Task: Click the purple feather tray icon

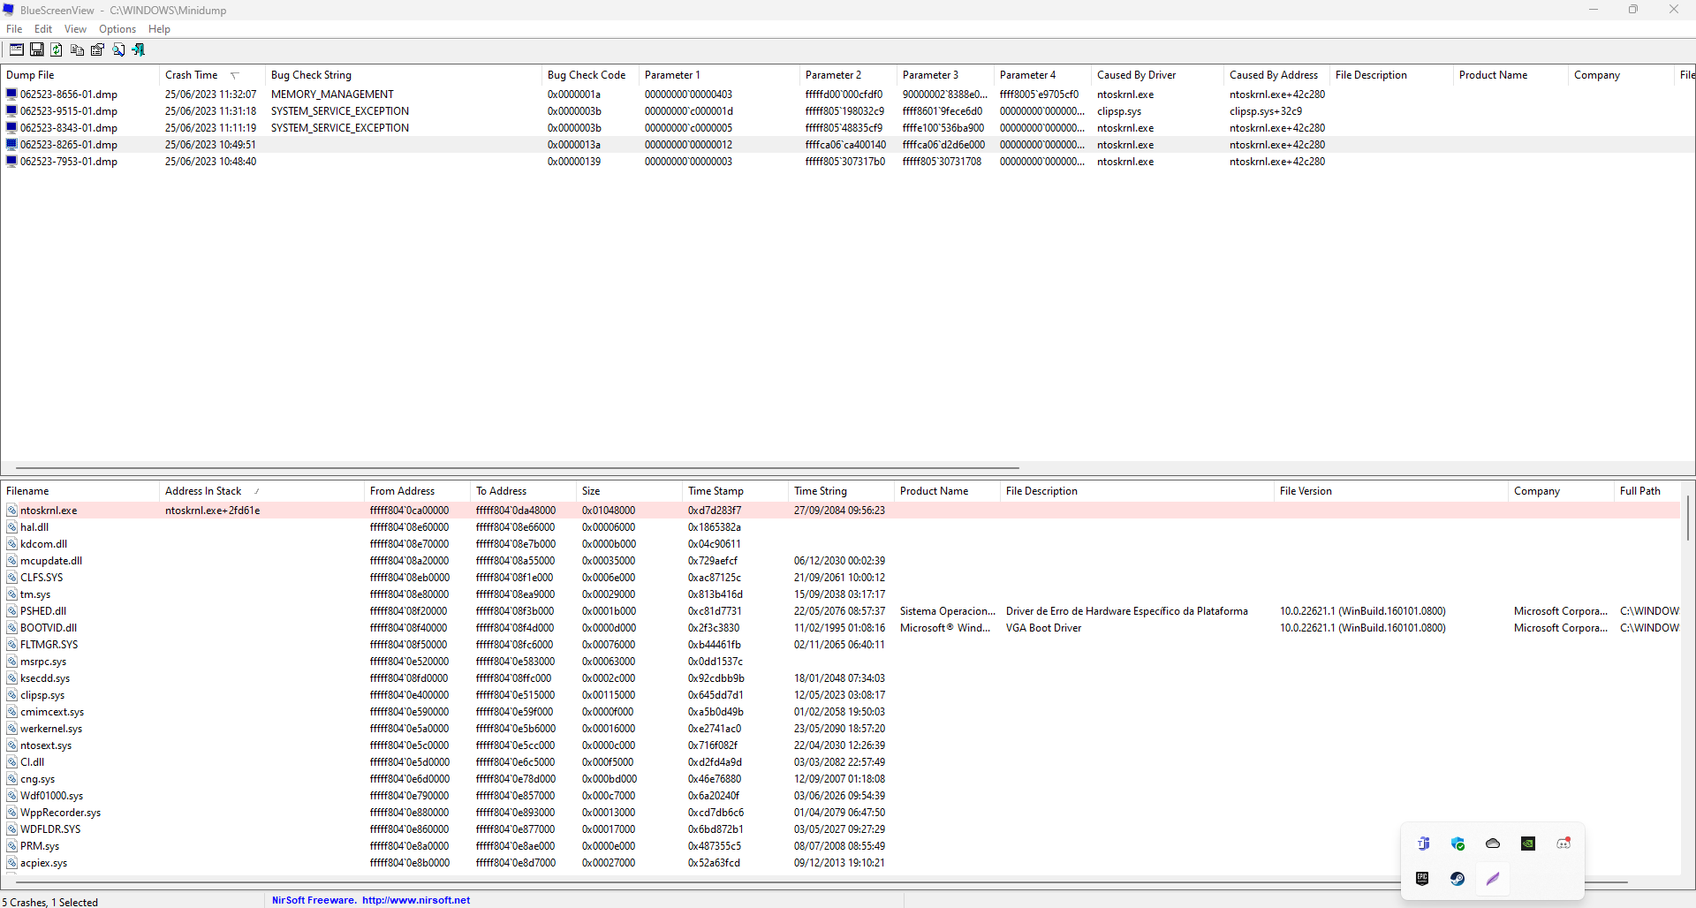Action: point(1493,879)
